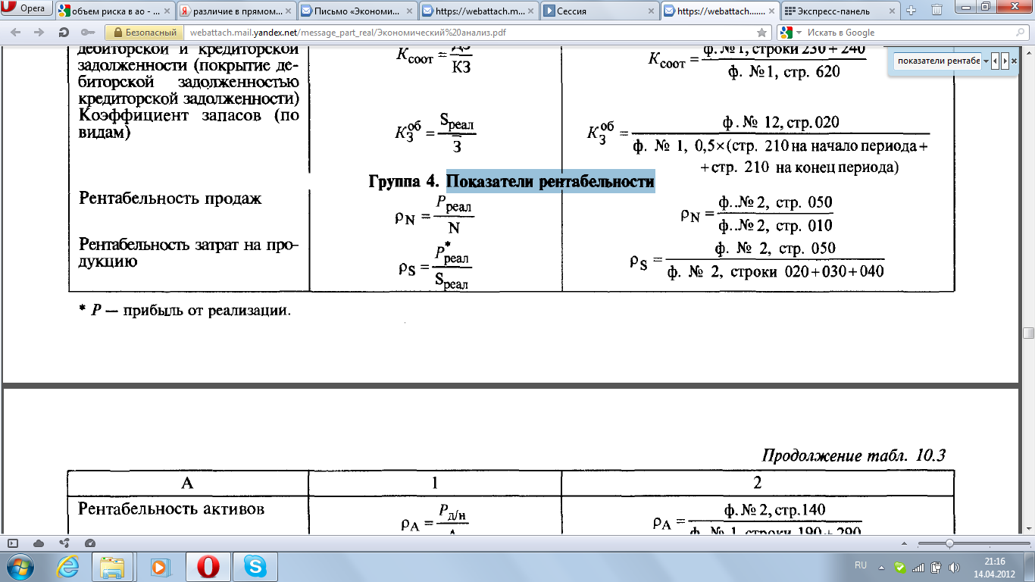Click the power battery tray icon
Screen dimensions: 1035x582
937,567
